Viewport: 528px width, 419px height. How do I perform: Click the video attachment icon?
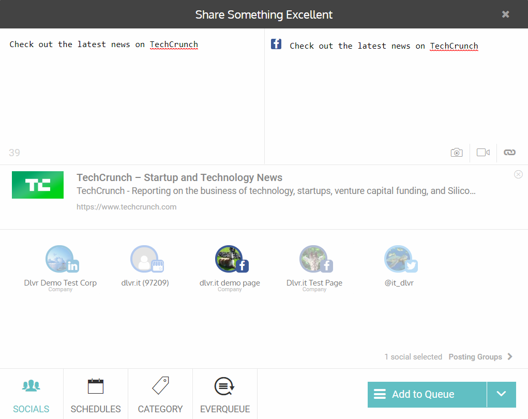coord(483,153)
